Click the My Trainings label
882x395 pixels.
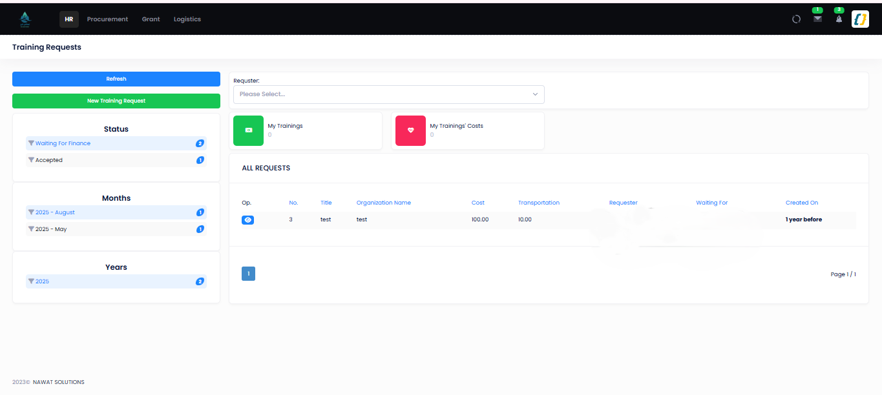[286, 126]
